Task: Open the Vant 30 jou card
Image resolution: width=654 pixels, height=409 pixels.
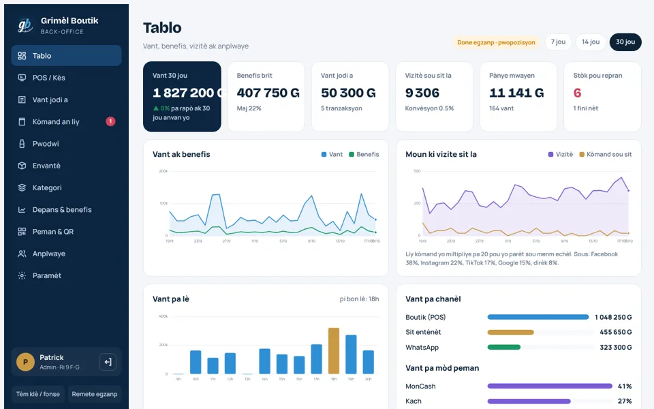Action: click(x=183, y=96)
